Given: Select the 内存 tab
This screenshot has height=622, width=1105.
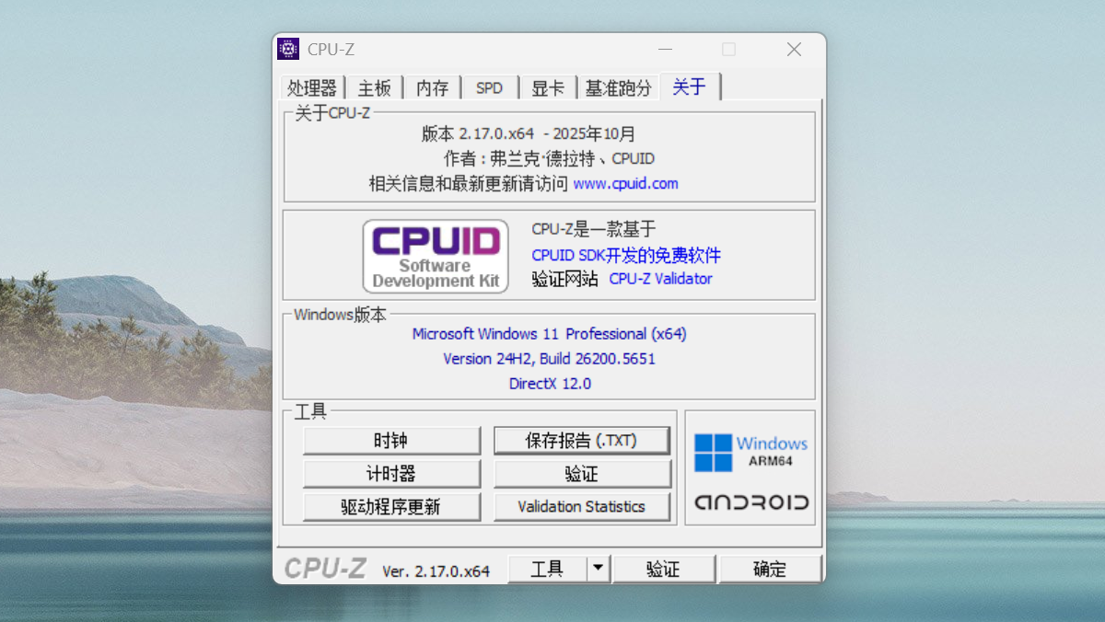Looking at the screenshot, I should tap(432, 88).
